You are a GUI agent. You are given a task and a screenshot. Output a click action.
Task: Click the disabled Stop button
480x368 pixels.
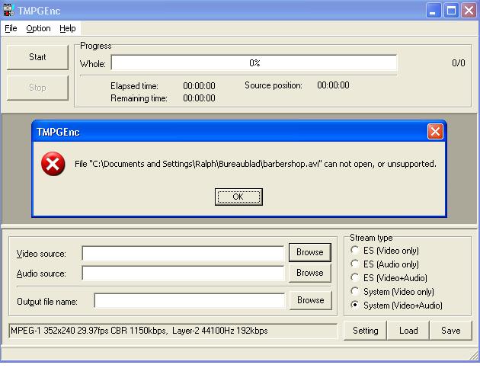pyautogui.click(x=37, y=88)
